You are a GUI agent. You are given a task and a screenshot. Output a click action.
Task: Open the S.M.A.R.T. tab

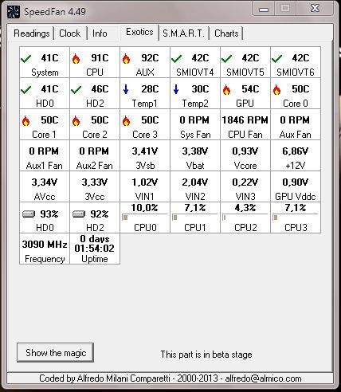(x=184, y=33)
